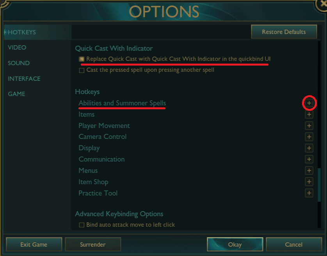Enable Bind auto attack move to left click
The height and width of the screenshot is (256, 327).
tap(82, 225)
